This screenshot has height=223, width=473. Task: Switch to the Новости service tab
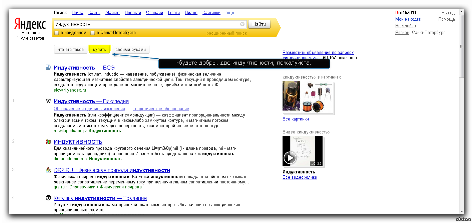tap(133, 13)
